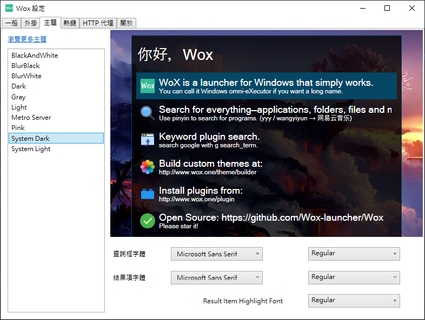425x320 pixels.
Task: Choose the Metro Server theme
Action: point(56,118)
